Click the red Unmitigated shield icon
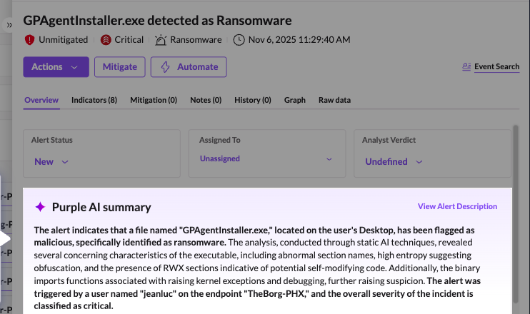530x314 pixels. (x=29, y=40)
